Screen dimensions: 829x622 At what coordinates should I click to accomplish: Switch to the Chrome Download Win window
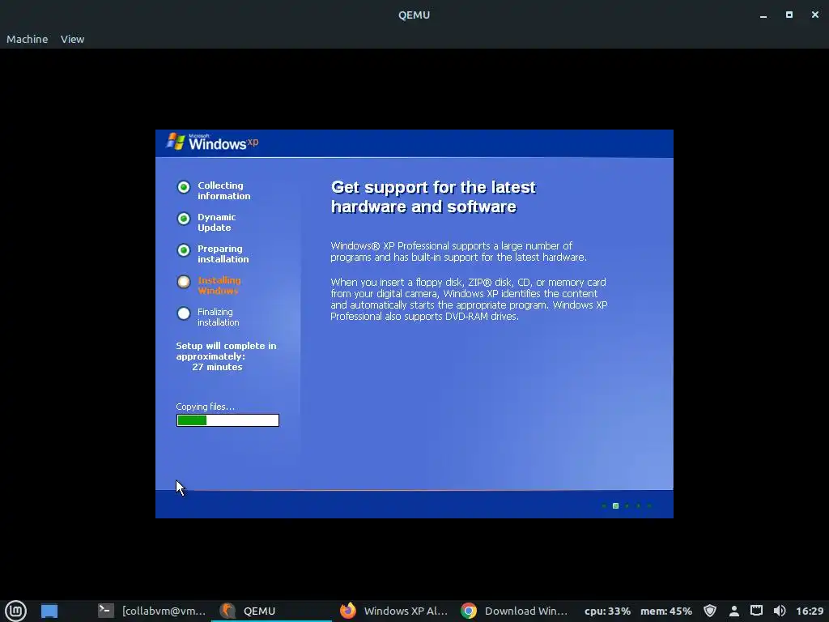point(514,611)
